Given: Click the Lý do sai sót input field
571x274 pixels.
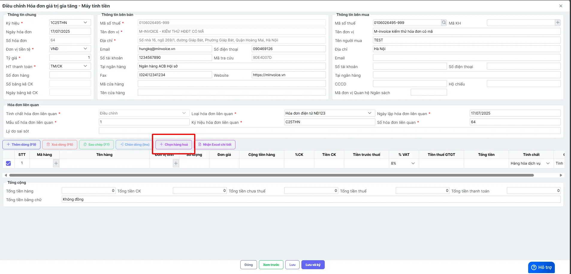Looking at the screenshot, I should click(330, 131).
